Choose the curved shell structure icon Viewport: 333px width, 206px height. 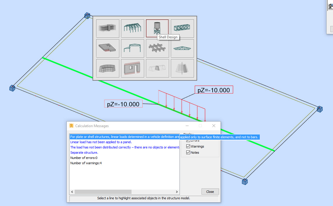coord(107,68)
